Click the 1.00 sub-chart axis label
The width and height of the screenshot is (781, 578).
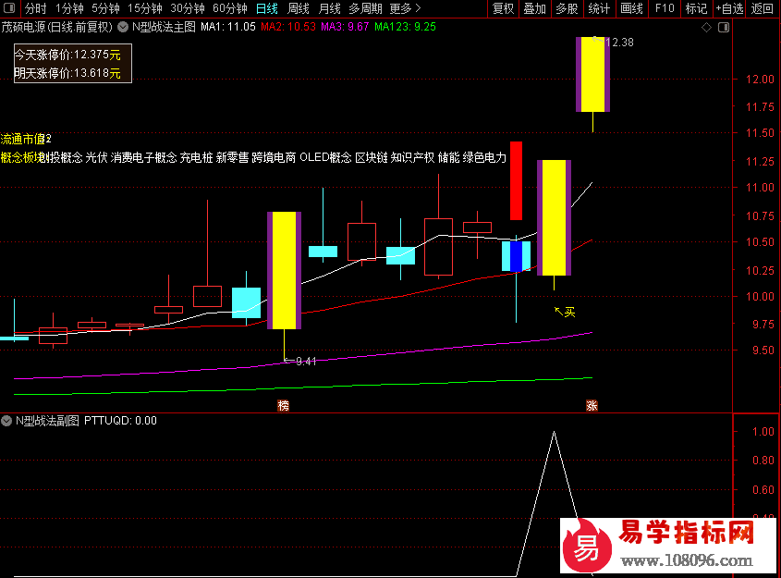[763, 432]
